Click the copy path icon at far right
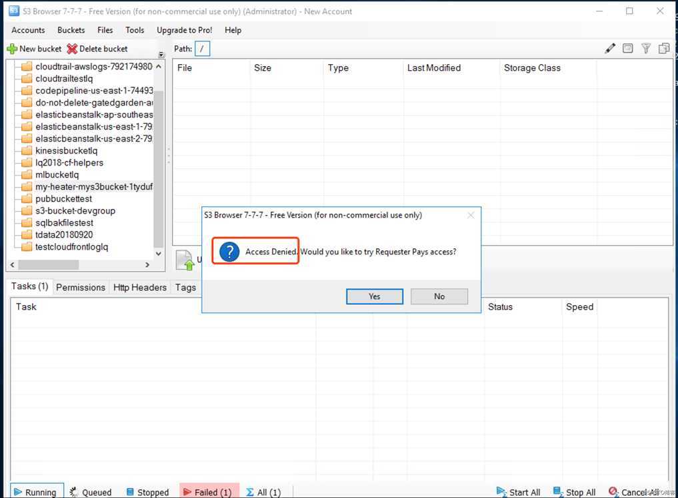This screenshot has height=498, width=678. coord(664,49)
